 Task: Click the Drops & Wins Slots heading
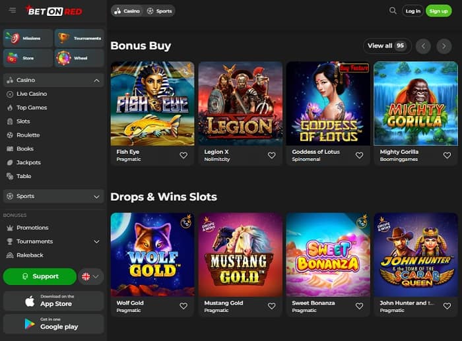164,197
